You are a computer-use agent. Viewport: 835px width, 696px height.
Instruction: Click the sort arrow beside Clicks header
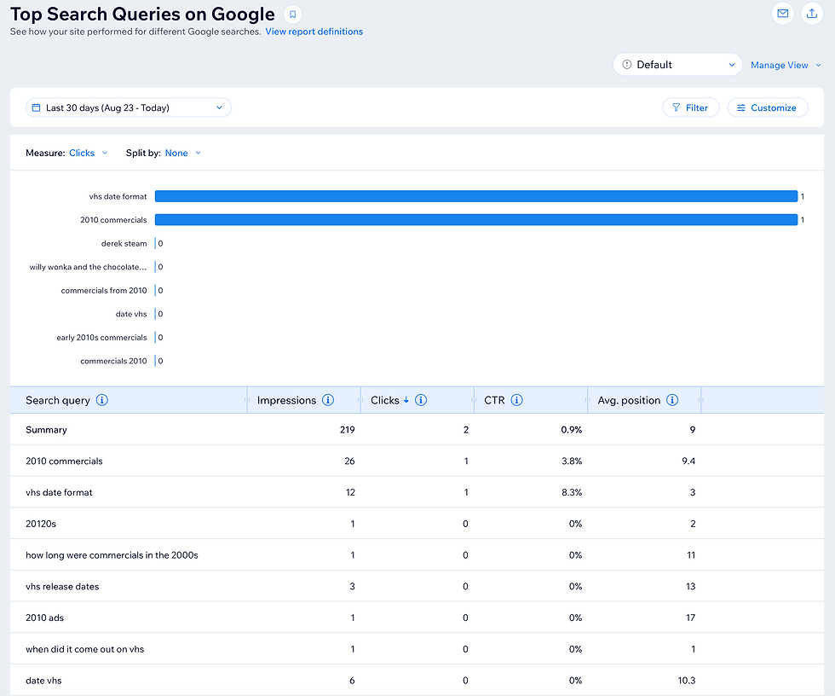406,400
